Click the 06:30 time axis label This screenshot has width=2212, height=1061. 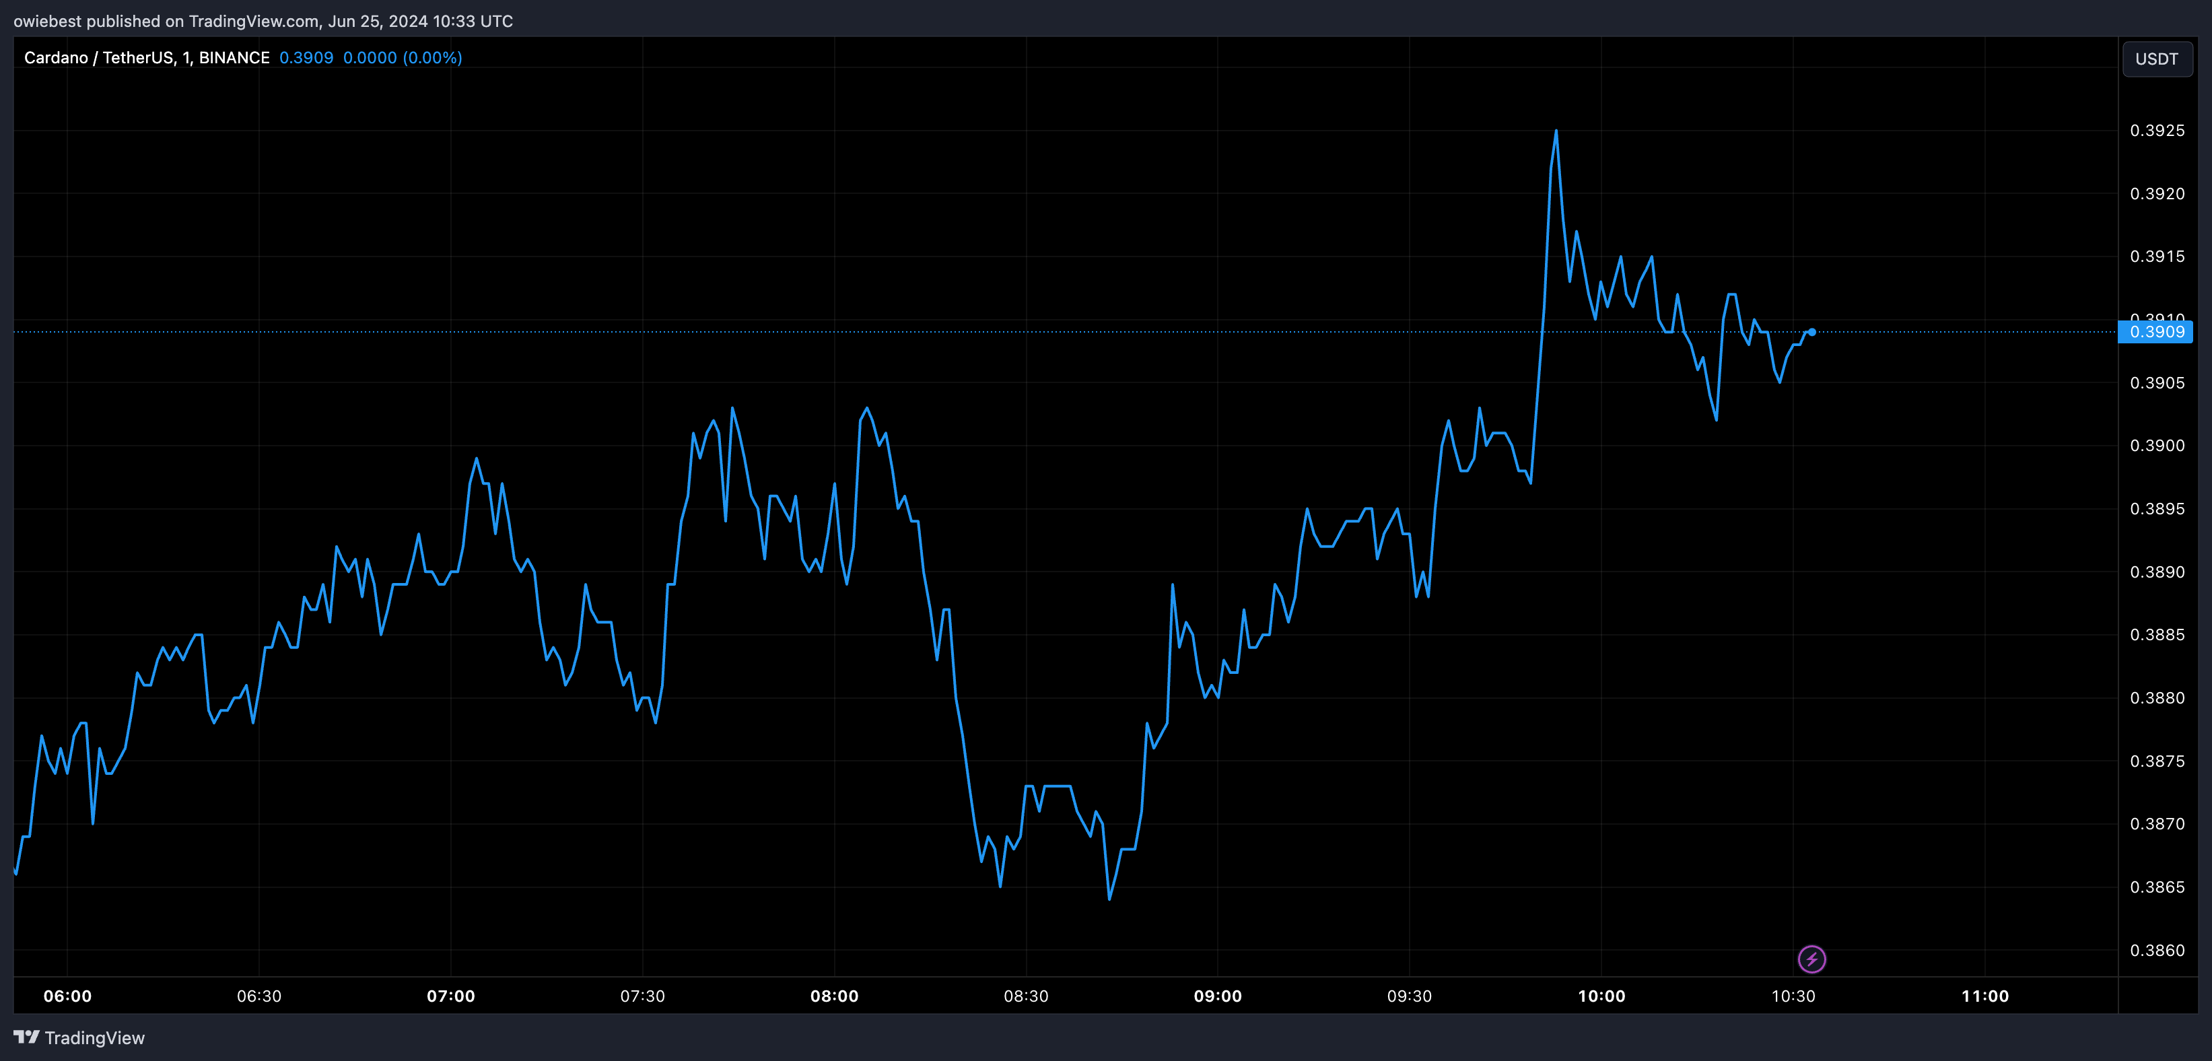point(259,996)
